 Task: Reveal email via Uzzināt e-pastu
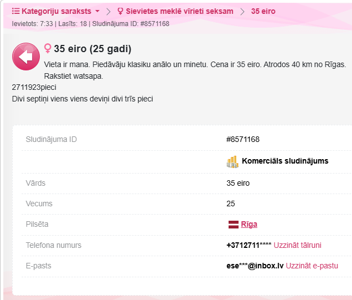click(x=312, y=266)
